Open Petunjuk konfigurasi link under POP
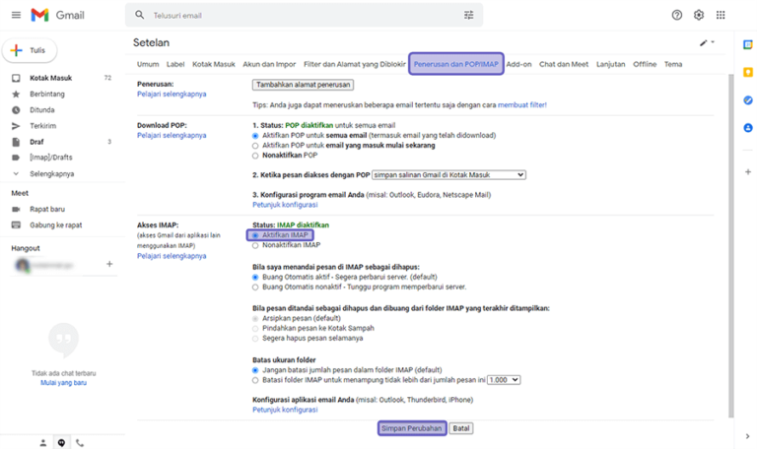This screenshot has width=757, height=449. tap(285, 205)
